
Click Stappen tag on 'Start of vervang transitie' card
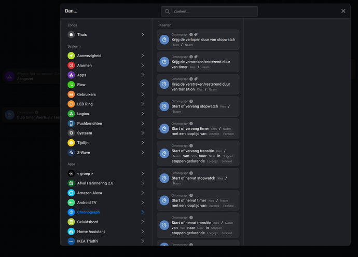[228, 156]
